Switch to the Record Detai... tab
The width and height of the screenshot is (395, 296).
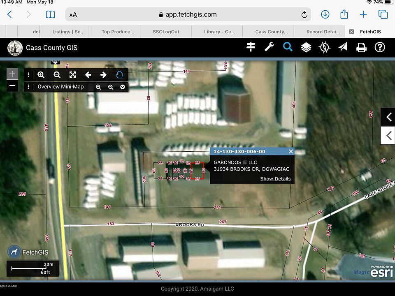point(323,32)
